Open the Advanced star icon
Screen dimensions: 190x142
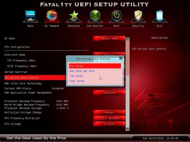click(74, 16)
